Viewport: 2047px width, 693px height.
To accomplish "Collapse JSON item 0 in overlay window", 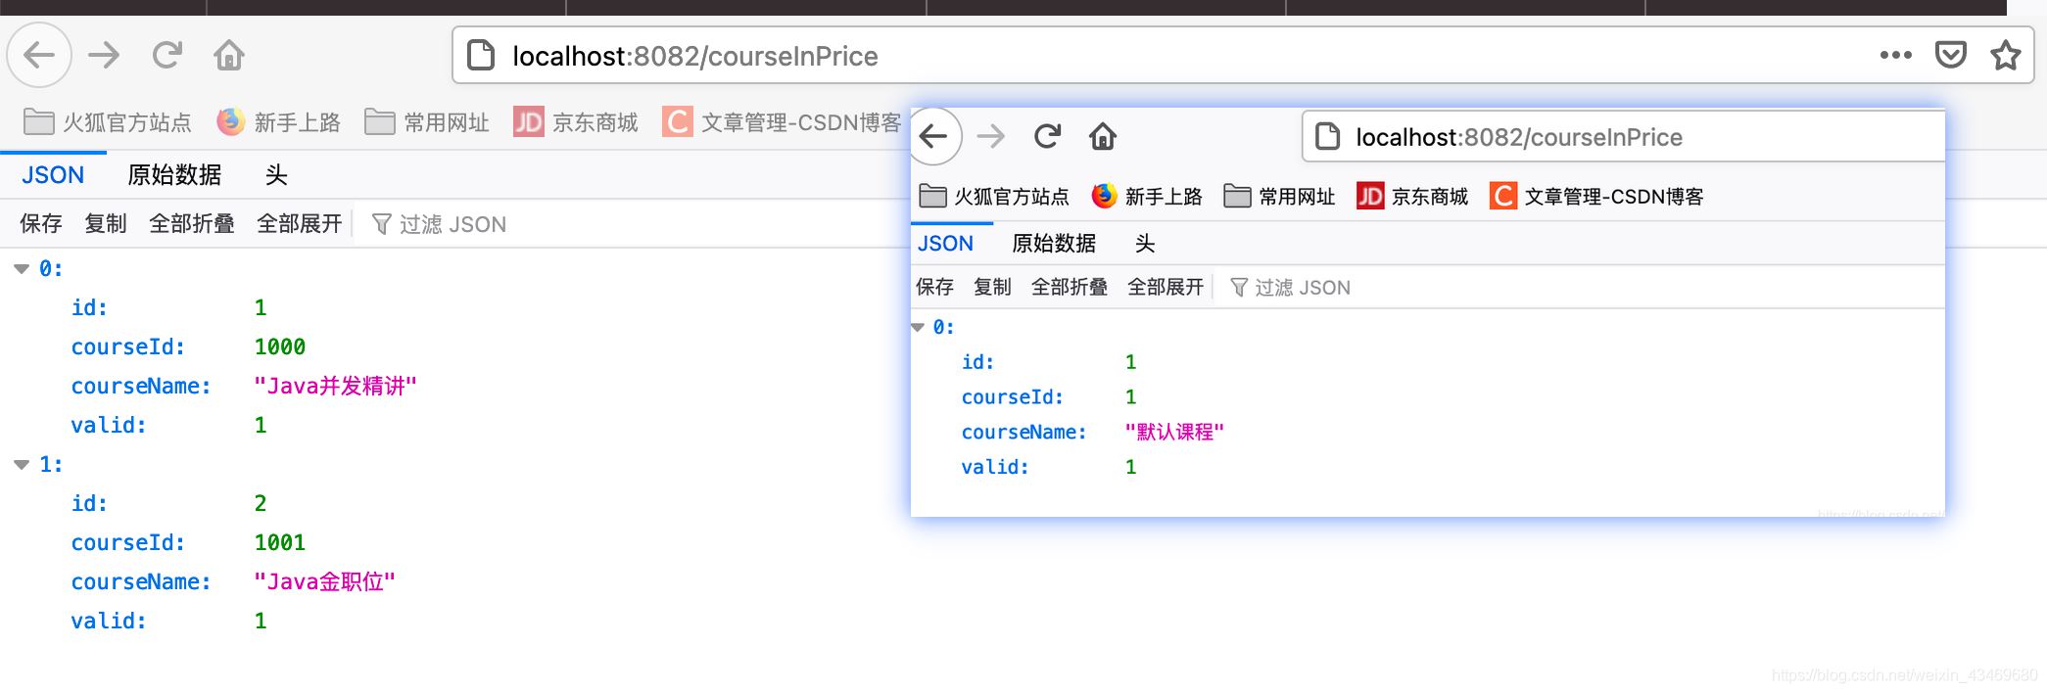I will pos(918,327).
